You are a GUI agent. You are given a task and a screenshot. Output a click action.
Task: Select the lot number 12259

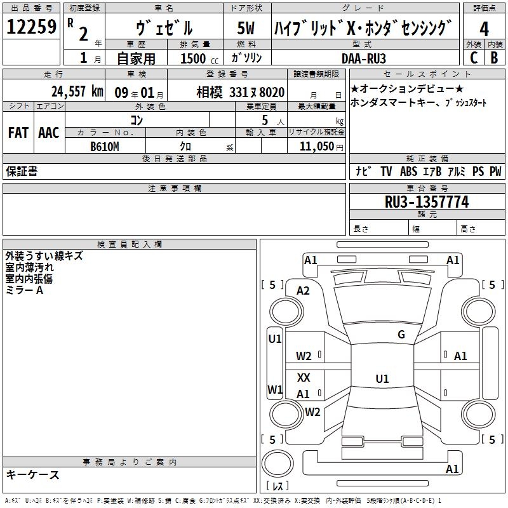coord(31,27)
